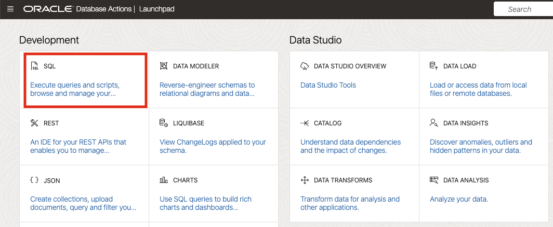
Task: Open "Analyze your data." link
Action: point(459,199)
